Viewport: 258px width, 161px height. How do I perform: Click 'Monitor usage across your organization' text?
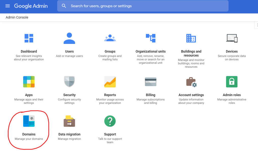coord(110,101)
